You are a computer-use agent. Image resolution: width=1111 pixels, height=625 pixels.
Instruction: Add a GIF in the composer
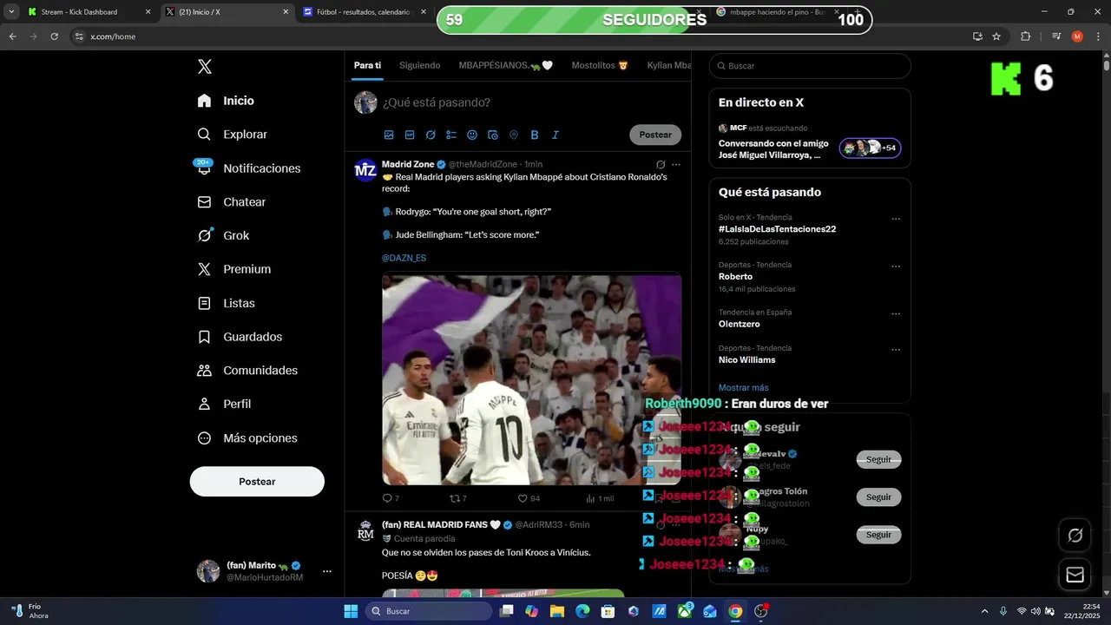pos(410,135)
